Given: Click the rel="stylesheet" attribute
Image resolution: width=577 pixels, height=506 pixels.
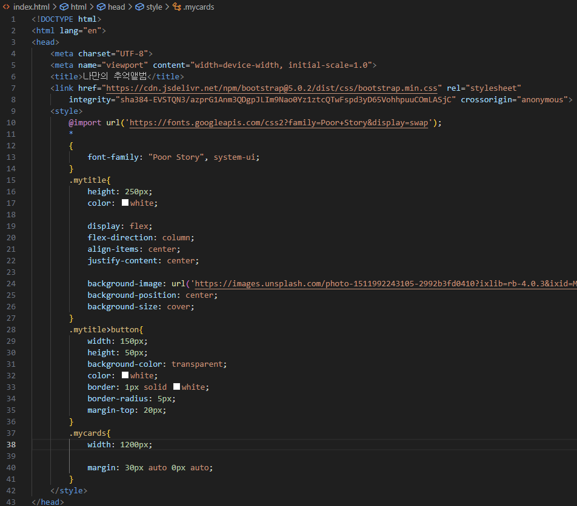Looking at the screenshot, I should point(484,88).
